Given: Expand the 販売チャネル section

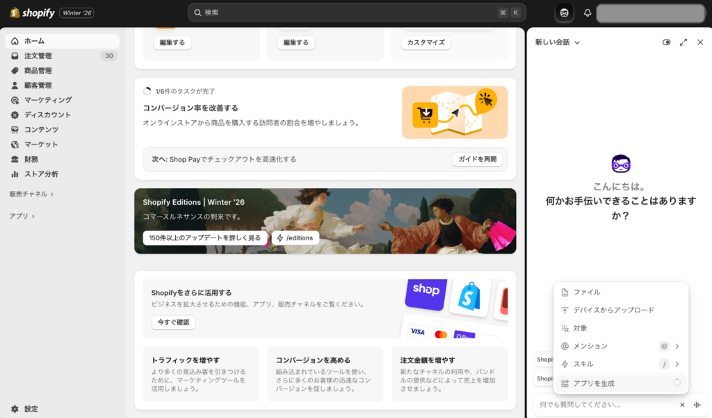Looking at the screenshot, I should click(31, 194).
